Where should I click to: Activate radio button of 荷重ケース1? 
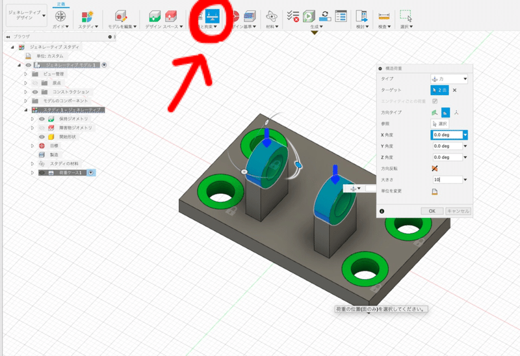pyautogui.click(x=91, y=172)
